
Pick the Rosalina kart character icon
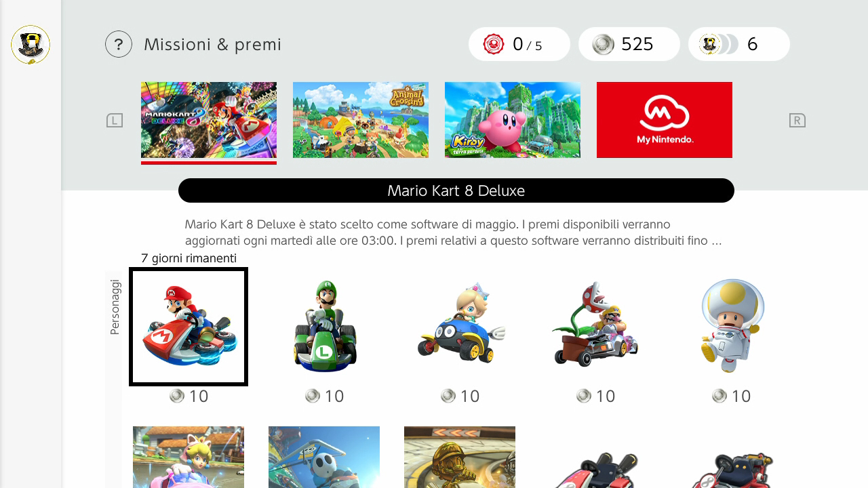(x=460, y=327)
